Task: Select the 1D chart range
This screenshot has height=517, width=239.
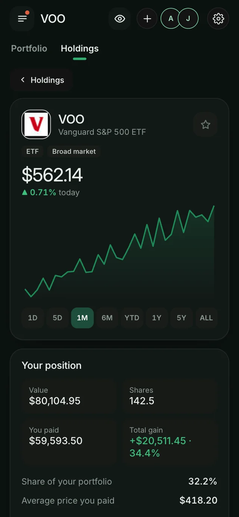Action: pyautogui.click(x=33, y=318)
